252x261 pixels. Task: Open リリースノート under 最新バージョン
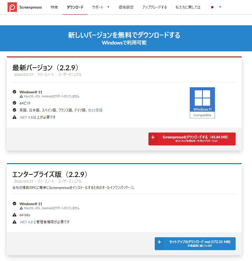(x=46, y=75)
